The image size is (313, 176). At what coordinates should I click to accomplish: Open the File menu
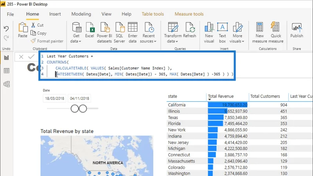coord(10,14)
